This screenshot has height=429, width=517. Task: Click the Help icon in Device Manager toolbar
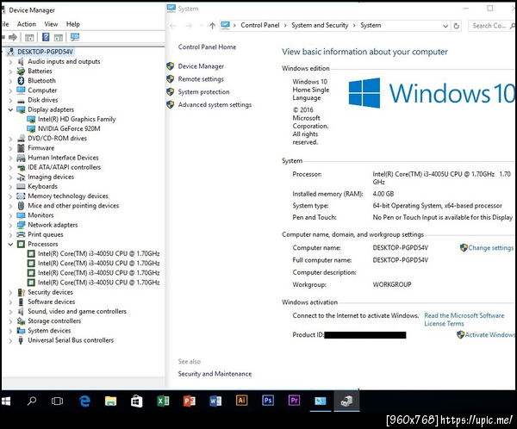pos(46,37)
